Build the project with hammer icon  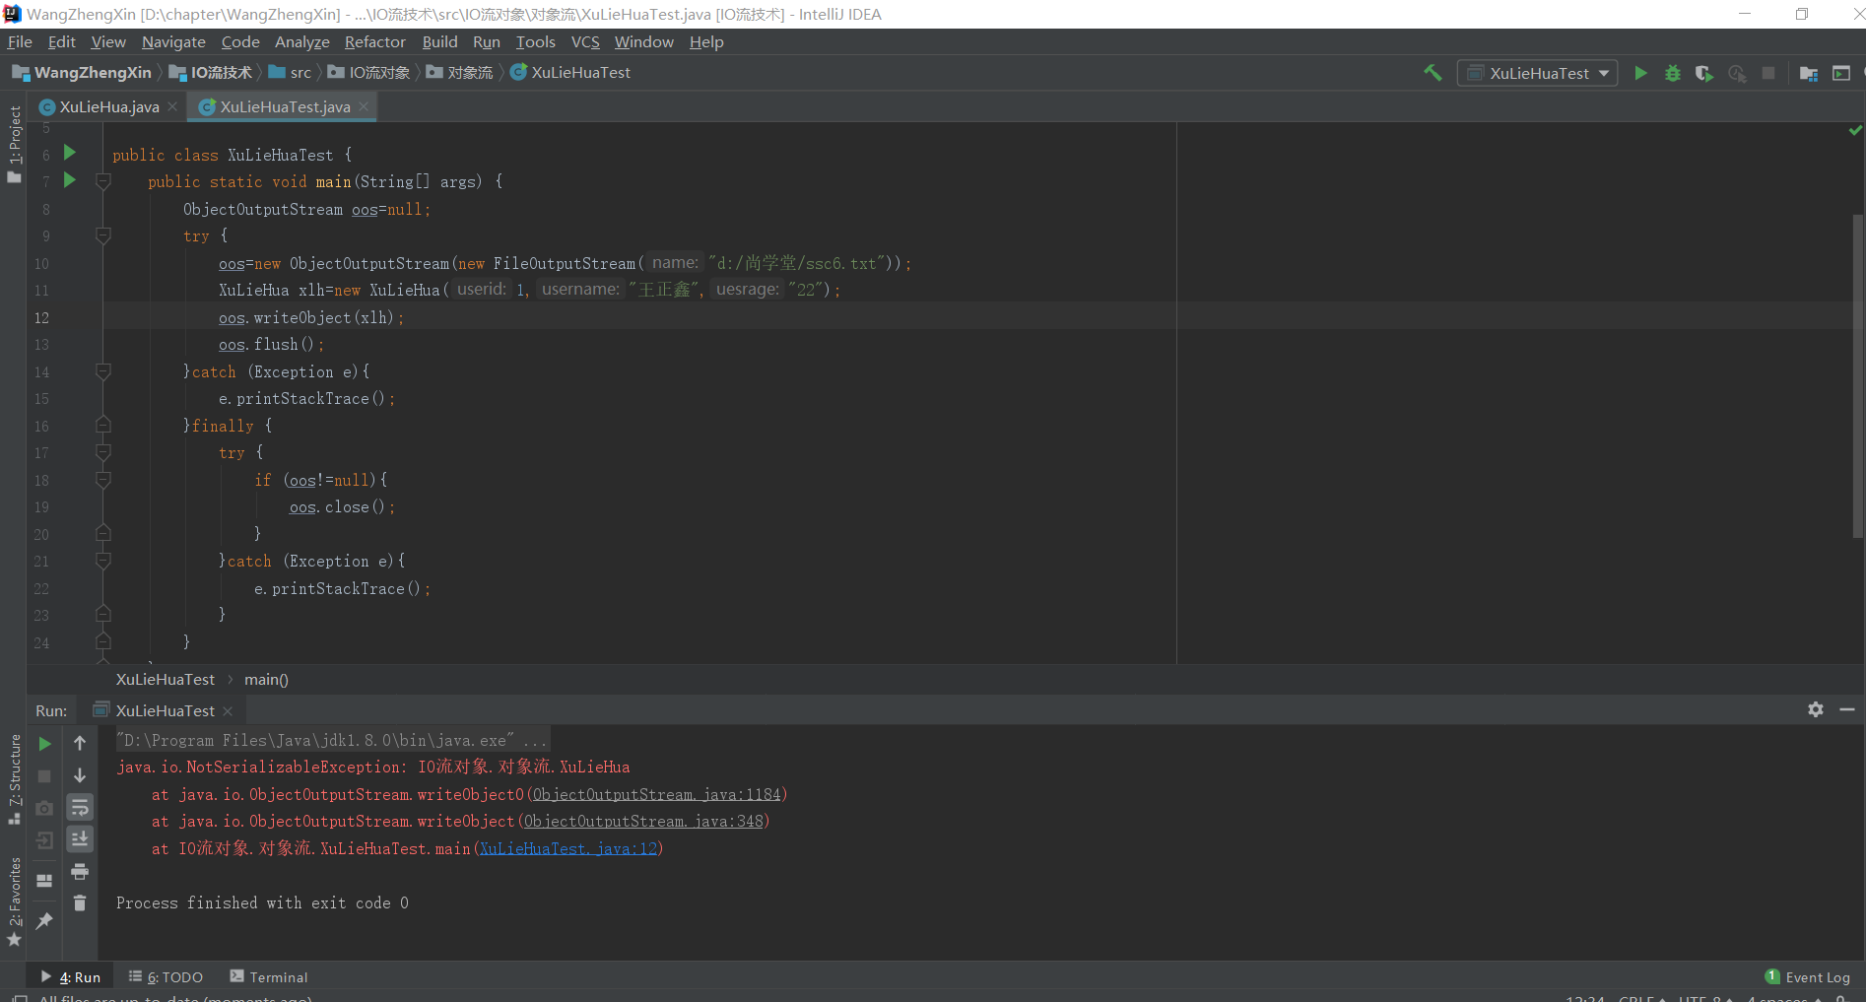tap(1433, 73)
